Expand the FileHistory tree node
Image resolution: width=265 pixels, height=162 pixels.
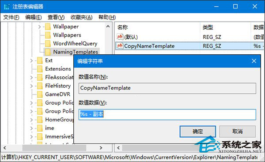31,86
